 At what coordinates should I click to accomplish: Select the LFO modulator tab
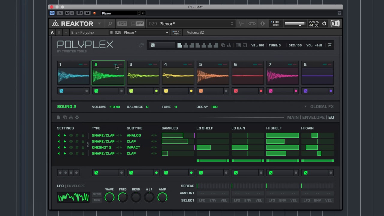click(x=60, y=186)
